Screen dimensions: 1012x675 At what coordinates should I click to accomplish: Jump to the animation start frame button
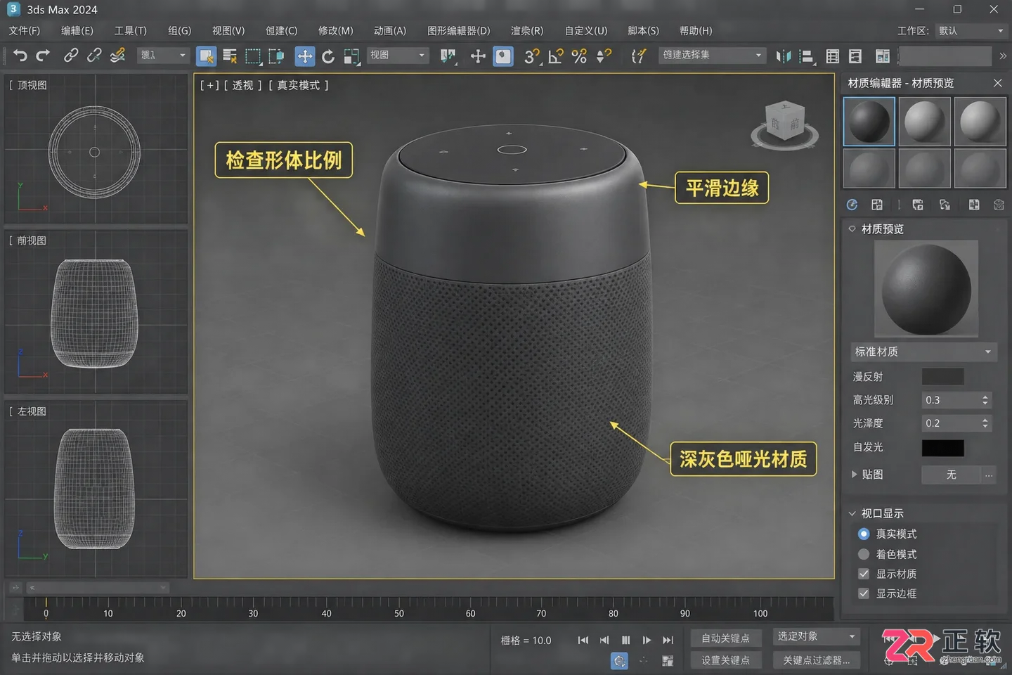click(583, 640)
